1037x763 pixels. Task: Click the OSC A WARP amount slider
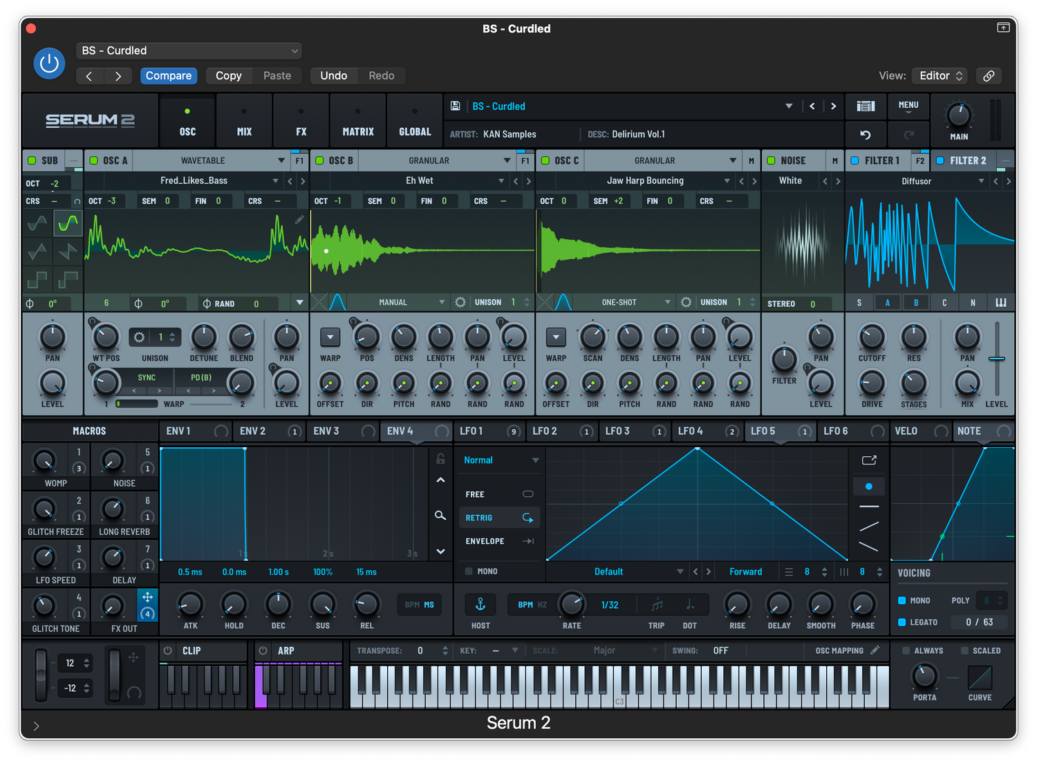(137, 404)
